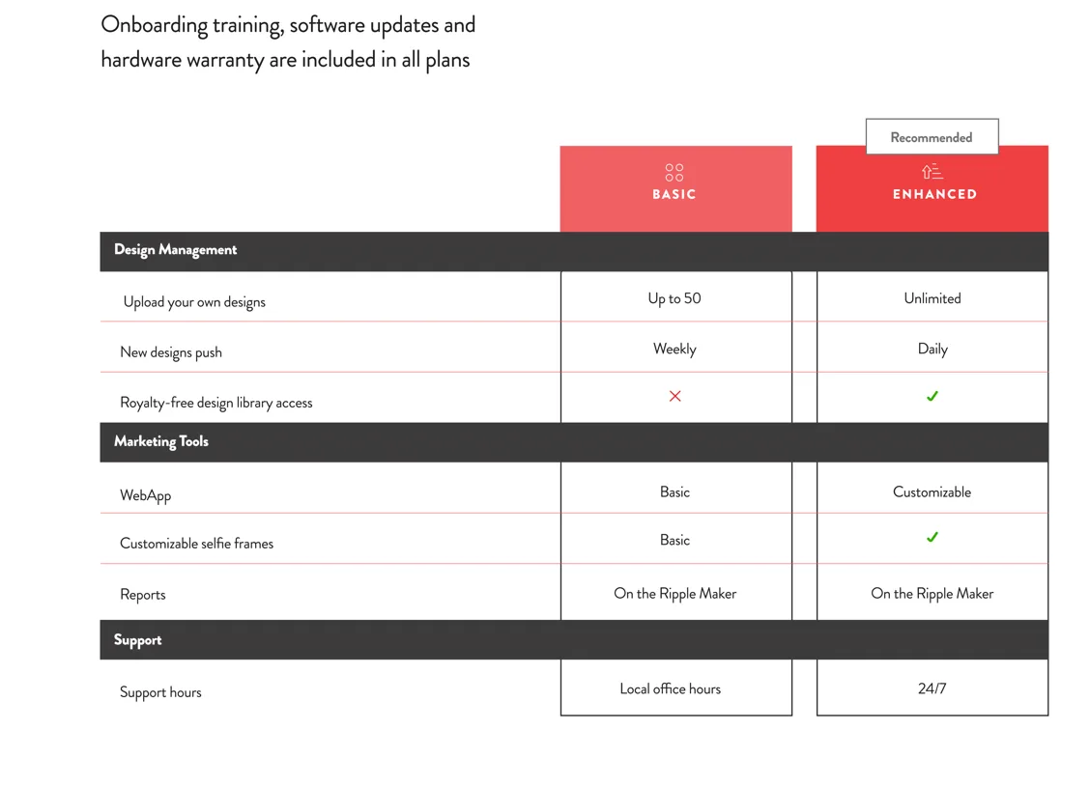Click the Customizable WebApp cell

[932, 491]
